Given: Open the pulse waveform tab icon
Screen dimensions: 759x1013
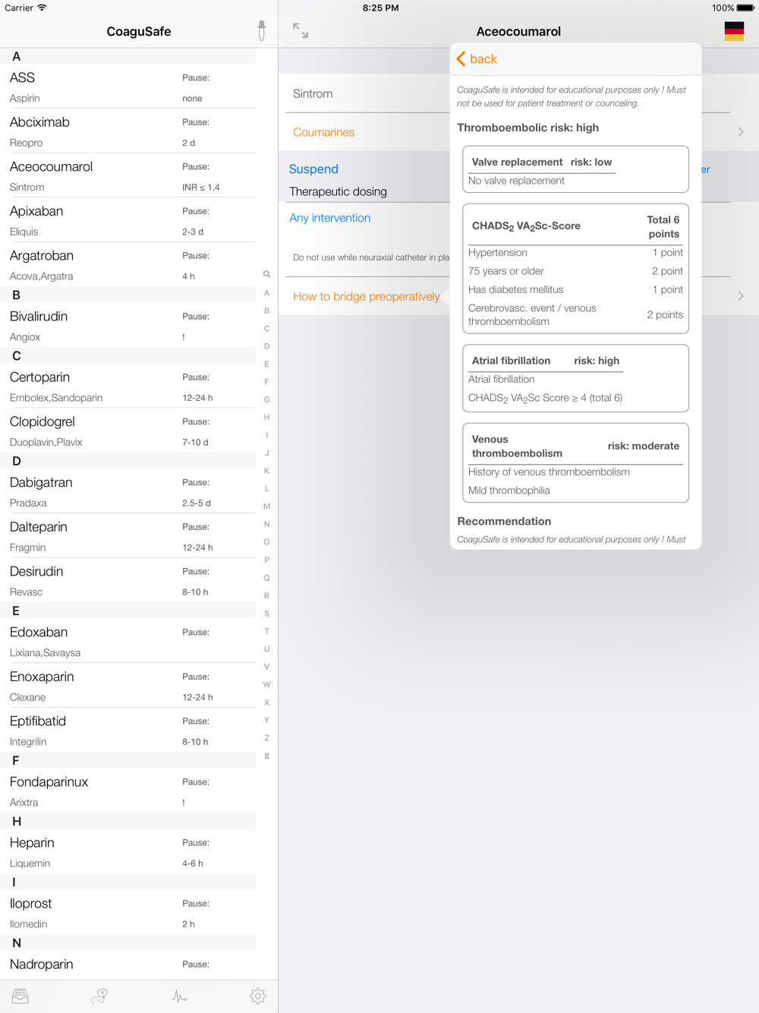Looking at the screenshot, I should (179, 996).
